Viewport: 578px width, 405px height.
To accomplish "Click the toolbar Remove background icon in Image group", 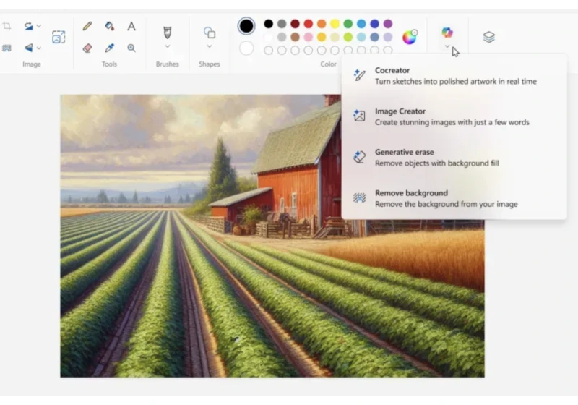I will click(x=7, y=48).
